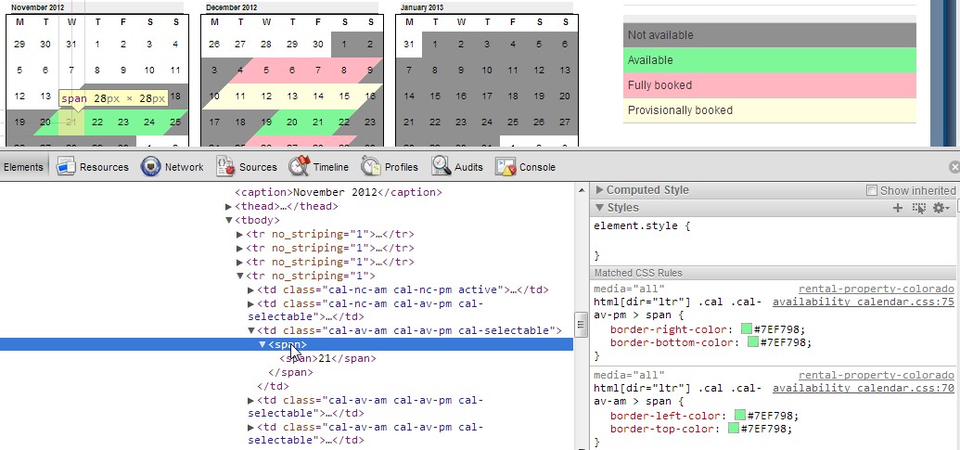Open the Network panel icon
Viewport: 960px width, 450px height.
tap(150, 166)
